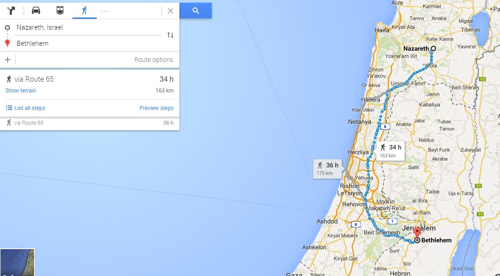Edit the Nazareth, Israel origin field
The width and height of the screenshot is (500, 276).
(89, 27)
